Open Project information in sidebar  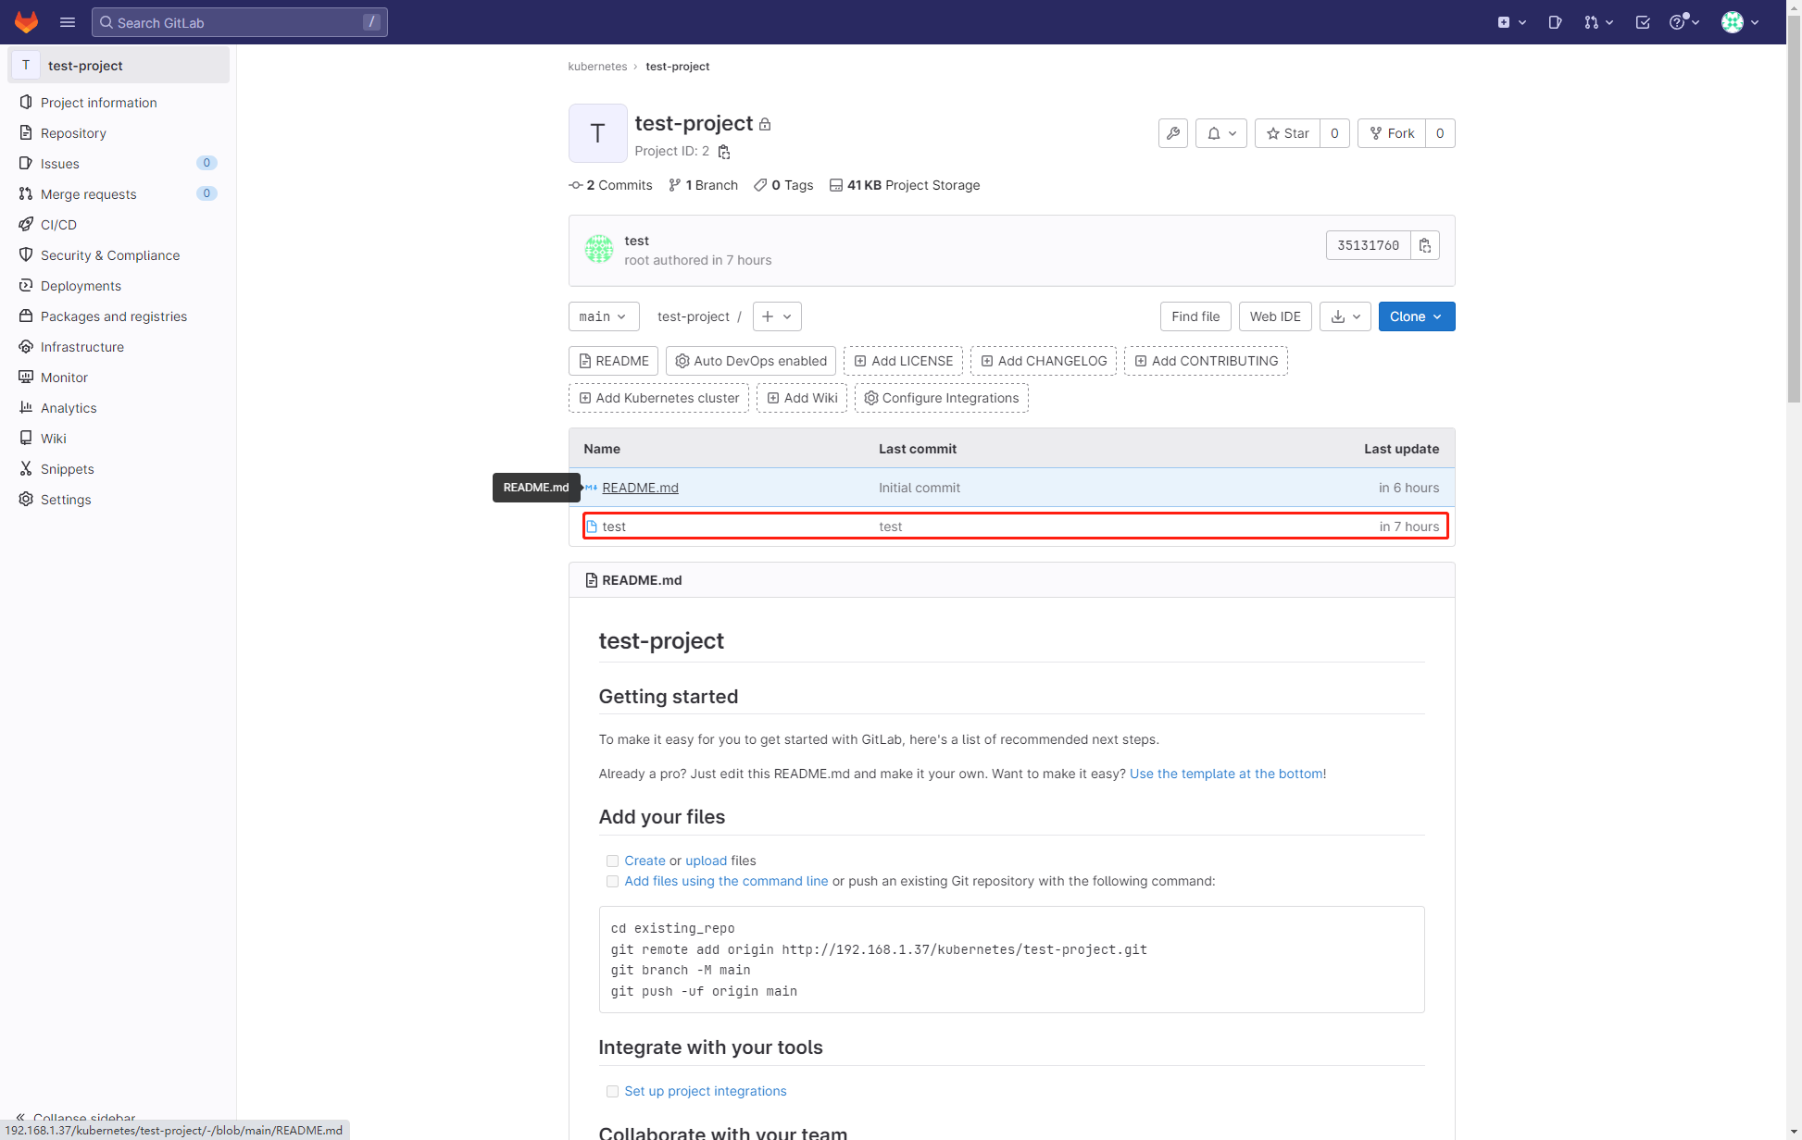pos(99,103)
